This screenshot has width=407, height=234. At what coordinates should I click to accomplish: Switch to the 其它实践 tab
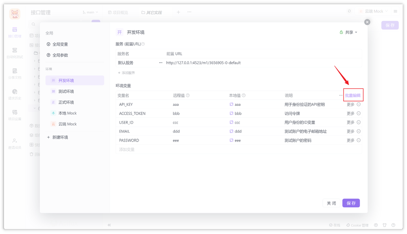point(152,12)
